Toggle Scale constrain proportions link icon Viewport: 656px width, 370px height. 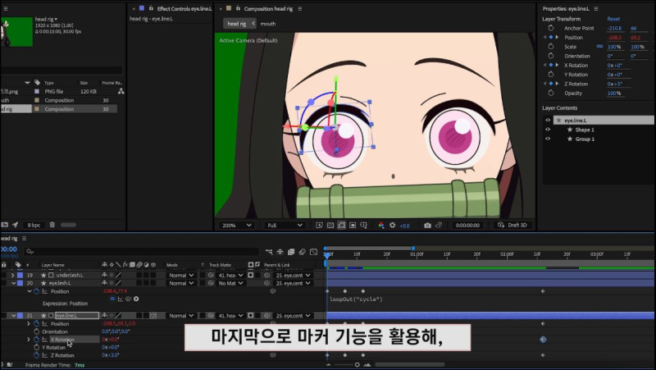coord(599,47)
